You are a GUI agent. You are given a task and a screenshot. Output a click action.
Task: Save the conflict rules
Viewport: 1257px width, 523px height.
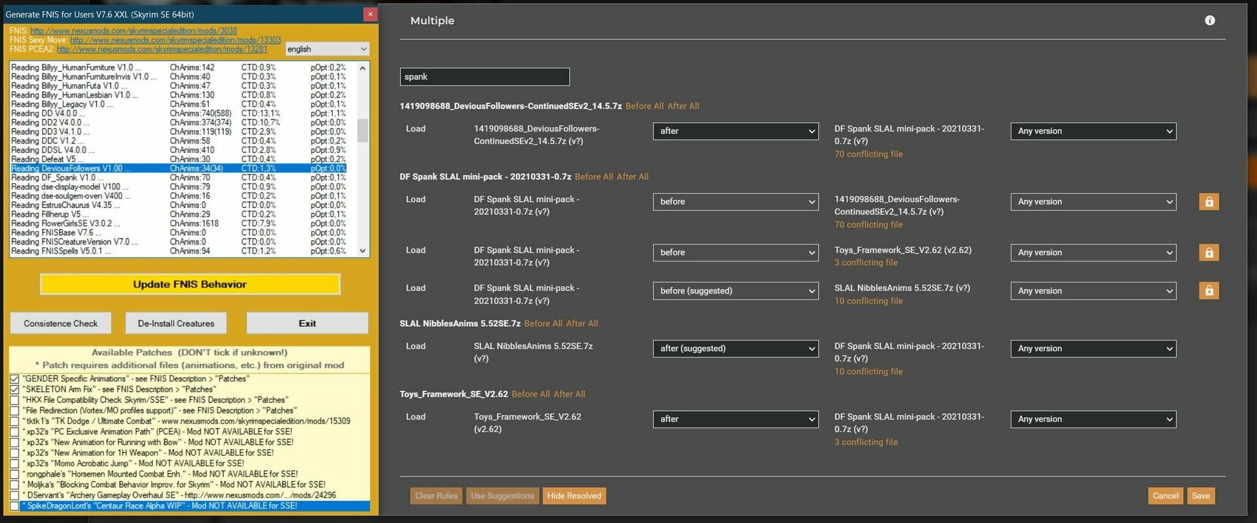1201,496
